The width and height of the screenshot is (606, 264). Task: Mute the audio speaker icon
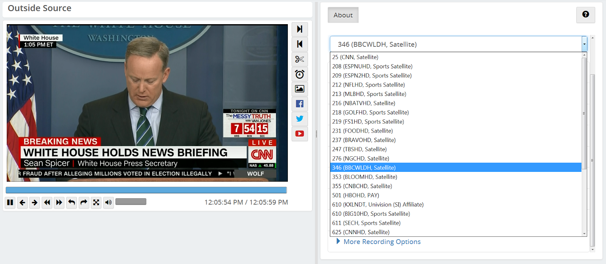pyautogui.click(x=108, y=202)
